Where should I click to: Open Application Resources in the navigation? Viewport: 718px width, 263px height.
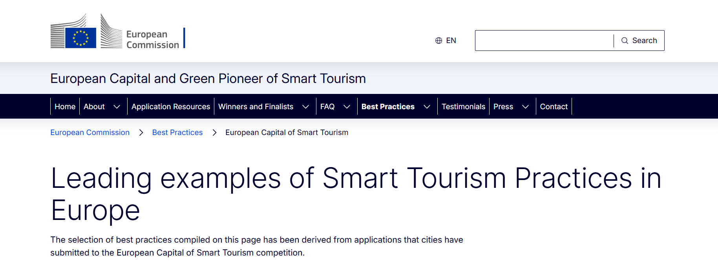[171, 106]
